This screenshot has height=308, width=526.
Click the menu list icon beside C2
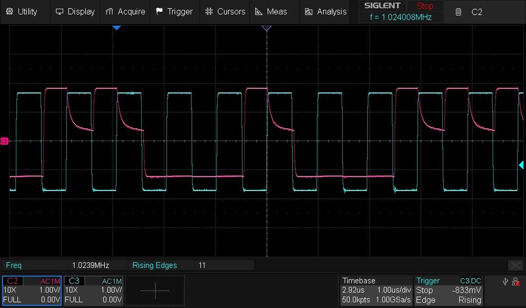pos(458,12)
